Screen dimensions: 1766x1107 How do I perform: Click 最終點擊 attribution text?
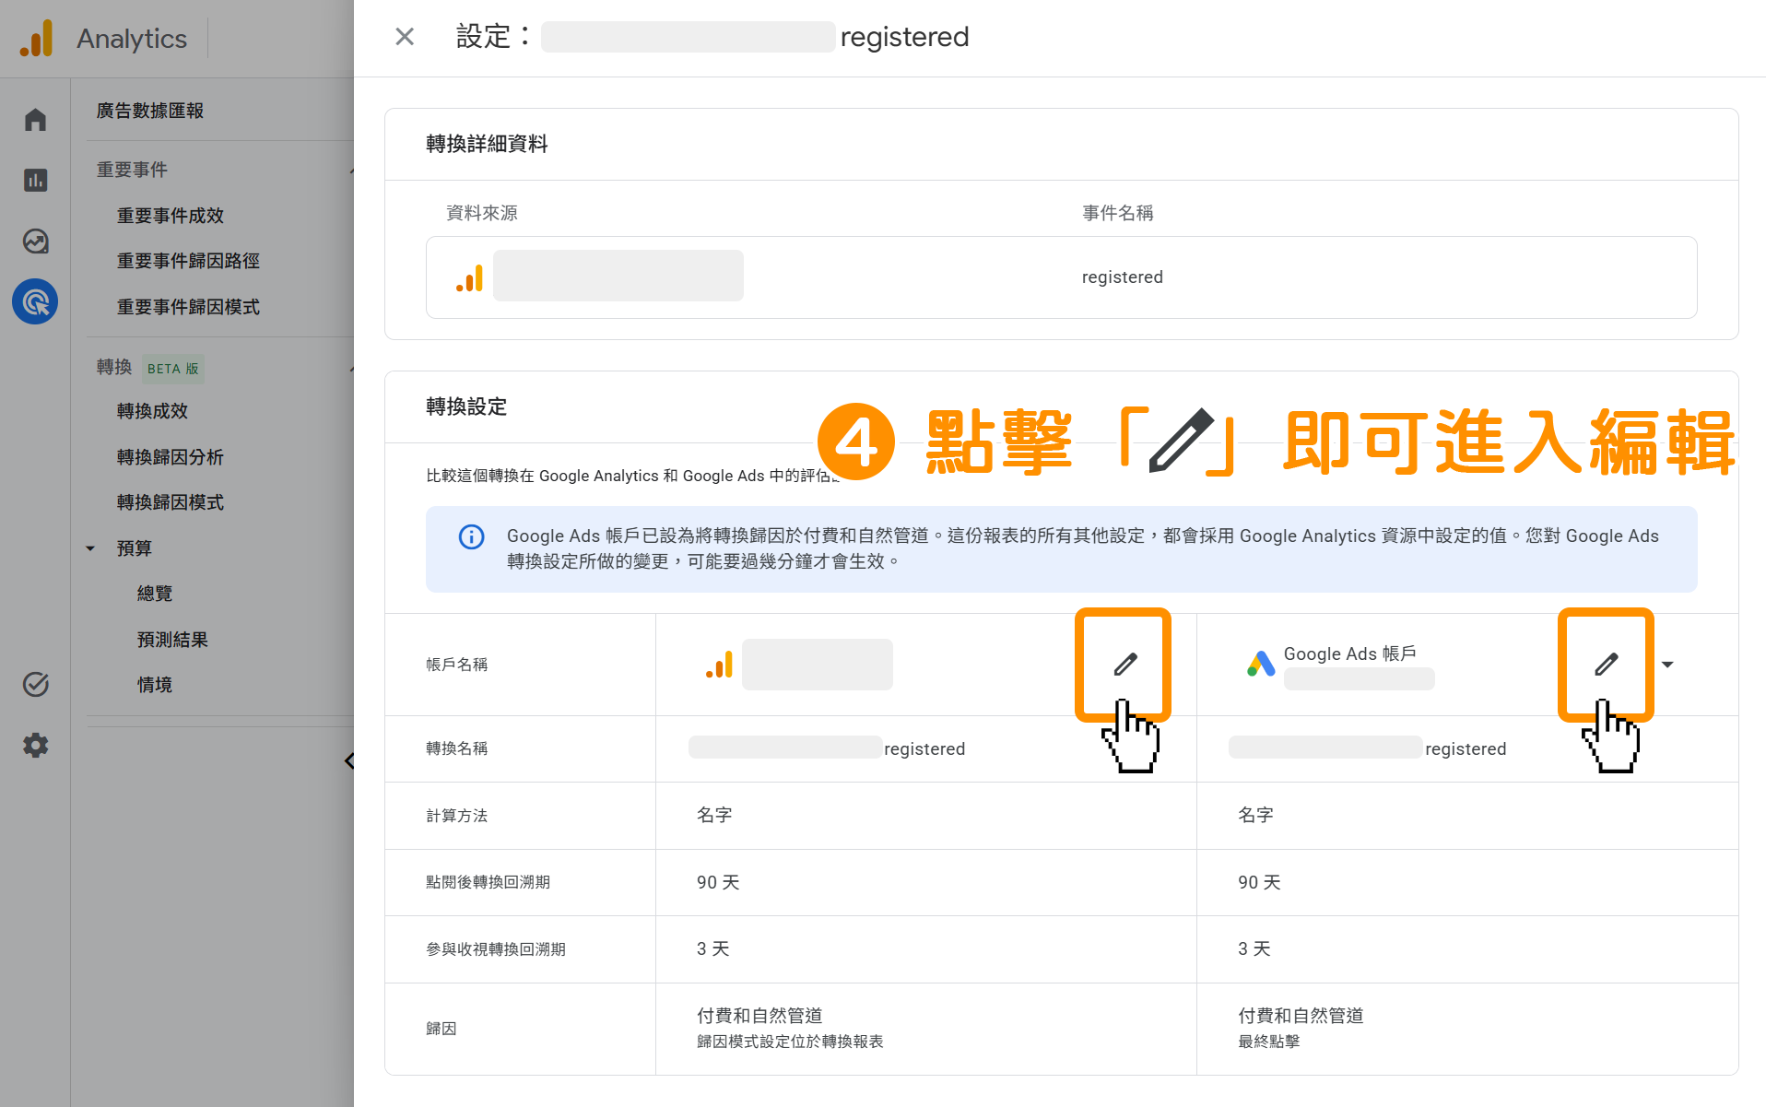click(1268, 1042)
